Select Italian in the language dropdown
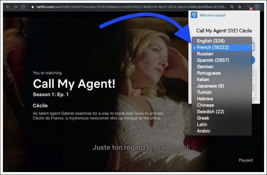Screen dimensions: 267x175 click(x=203, y=80)
